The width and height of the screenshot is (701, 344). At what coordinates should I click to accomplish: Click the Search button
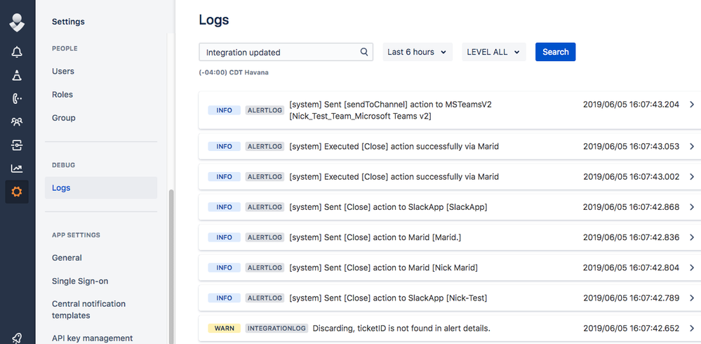pos(555,52)
